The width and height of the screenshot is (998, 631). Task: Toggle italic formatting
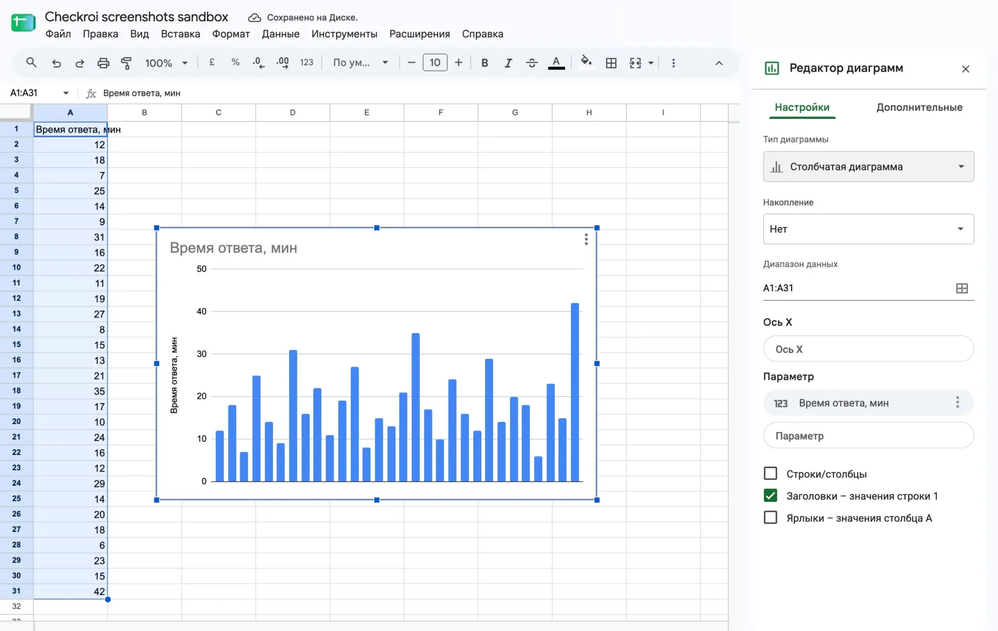coord(508,63)
